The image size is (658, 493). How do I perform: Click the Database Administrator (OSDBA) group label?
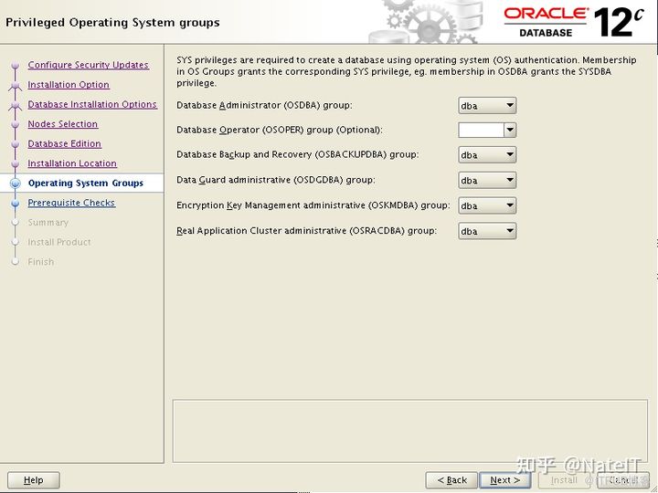point(264,105)
